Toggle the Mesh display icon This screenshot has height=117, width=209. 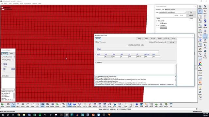click(42, 105)
